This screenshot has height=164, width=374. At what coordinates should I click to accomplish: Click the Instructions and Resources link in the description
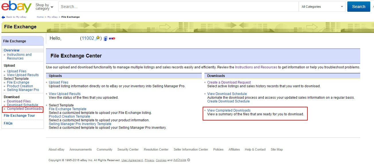click(x=256, y=67)
